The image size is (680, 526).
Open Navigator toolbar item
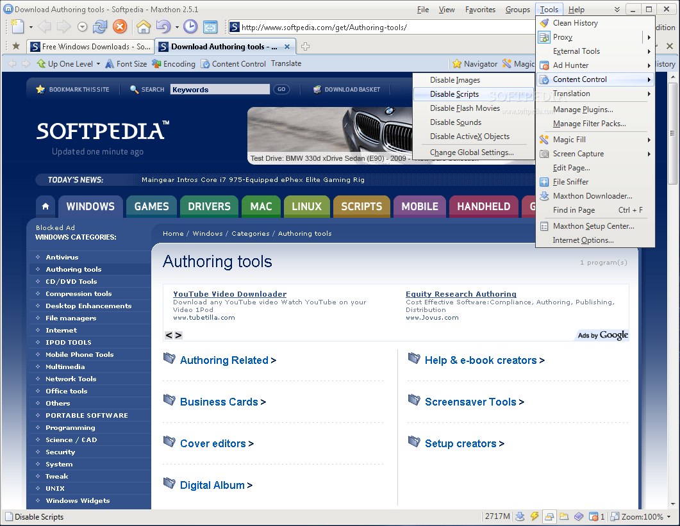point(475,63)
